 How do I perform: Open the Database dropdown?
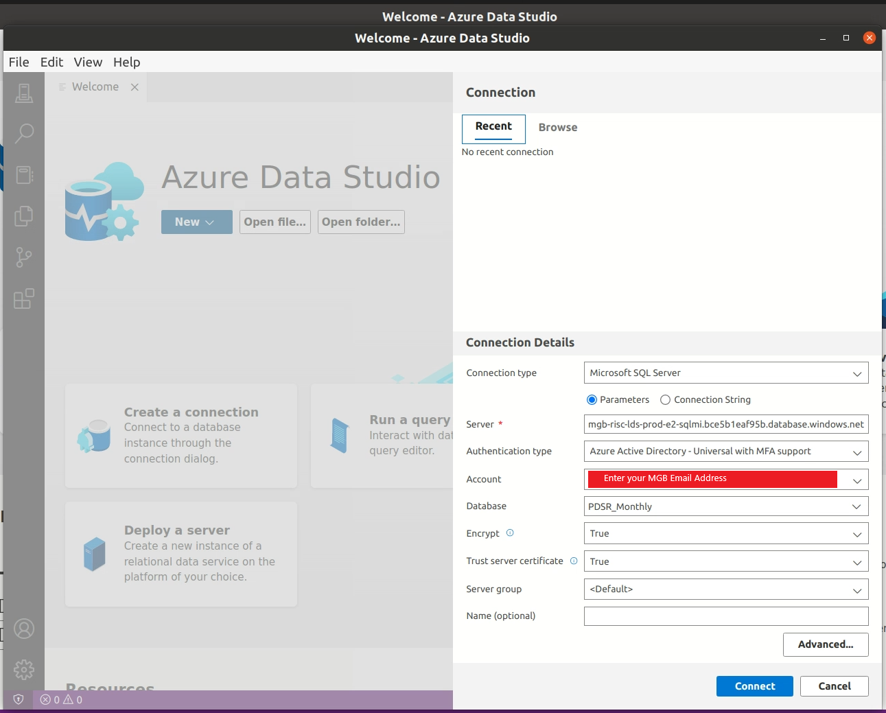[726, 506]
